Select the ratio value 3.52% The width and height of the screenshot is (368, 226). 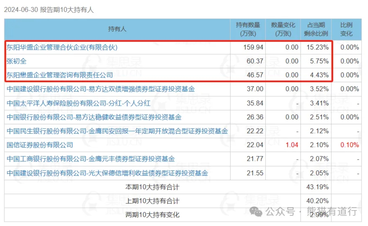tap(319, 89)
